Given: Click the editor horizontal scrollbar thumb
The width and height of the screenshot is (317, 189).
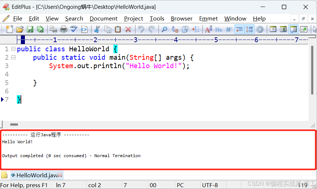Looking at the screenshot, I should pos(14,125).
